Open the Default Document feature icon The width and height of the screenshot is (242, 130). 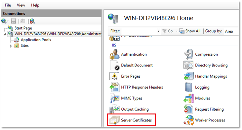point(114,65)
